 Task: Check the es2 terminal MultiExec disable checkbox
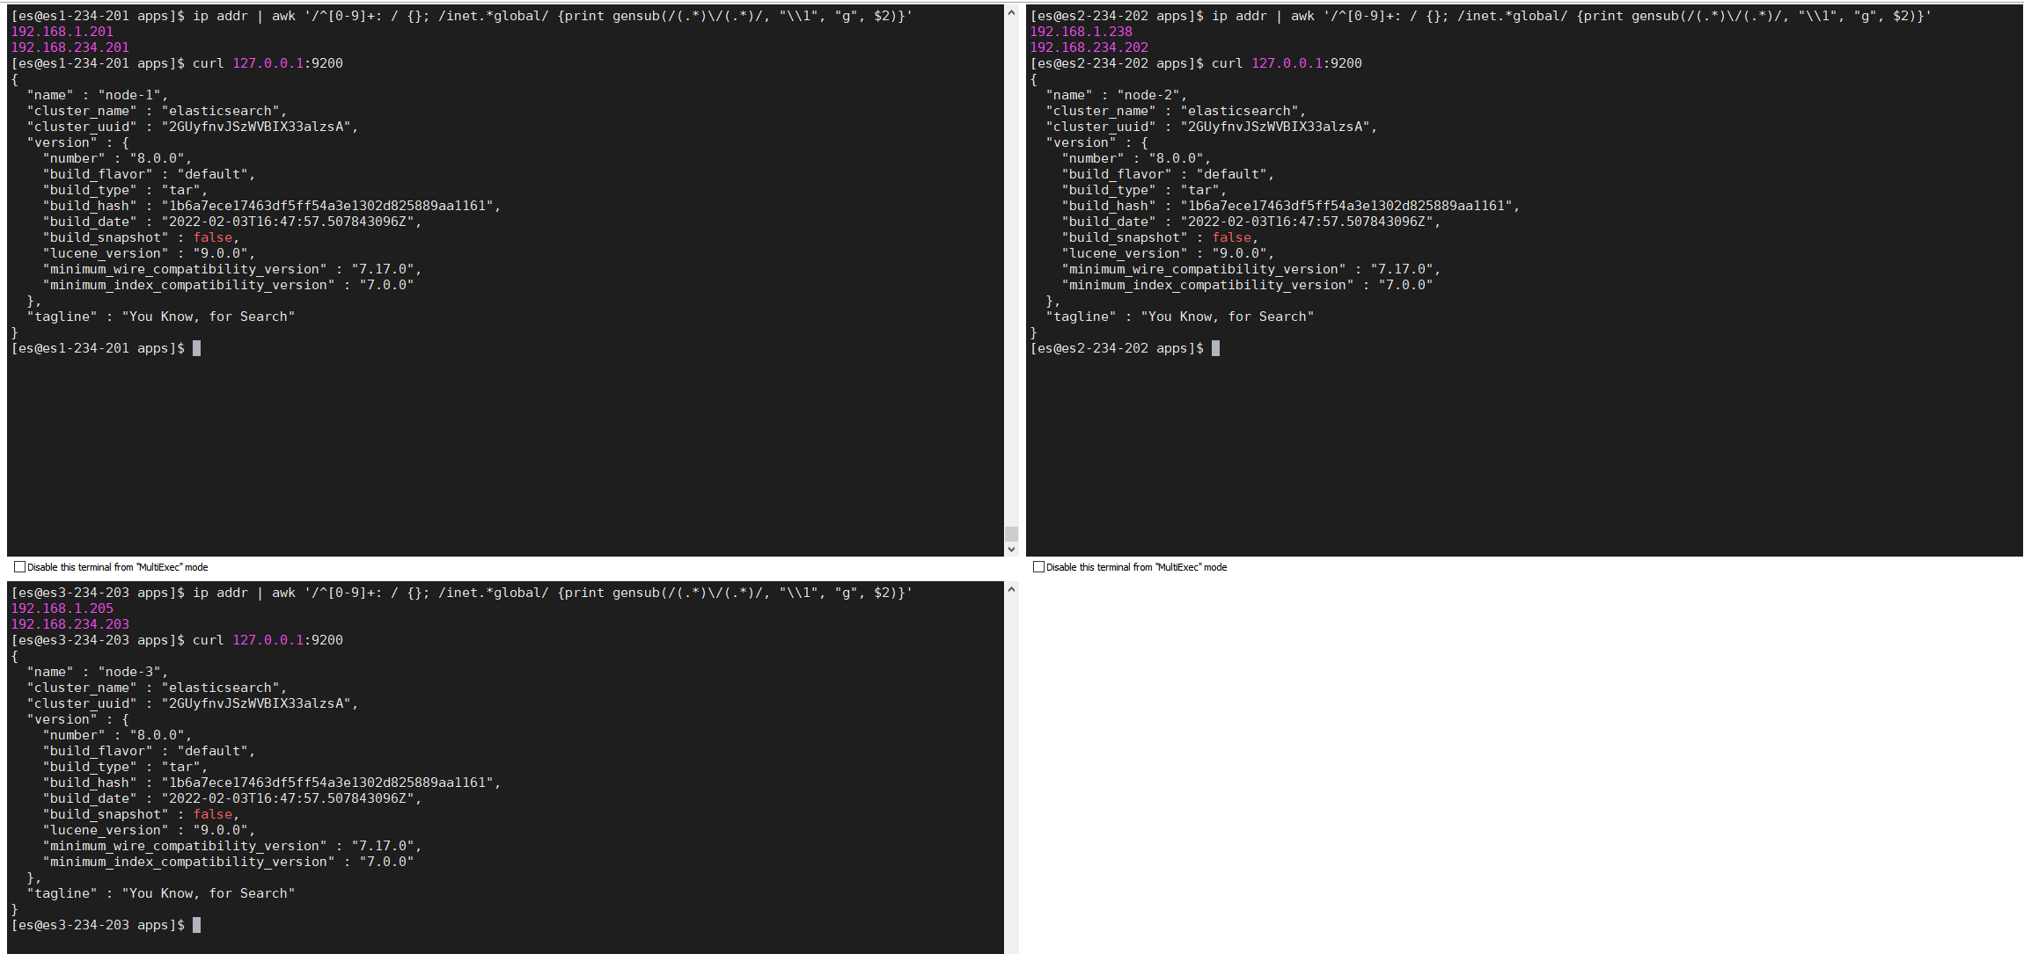[x=1038, y=567]
